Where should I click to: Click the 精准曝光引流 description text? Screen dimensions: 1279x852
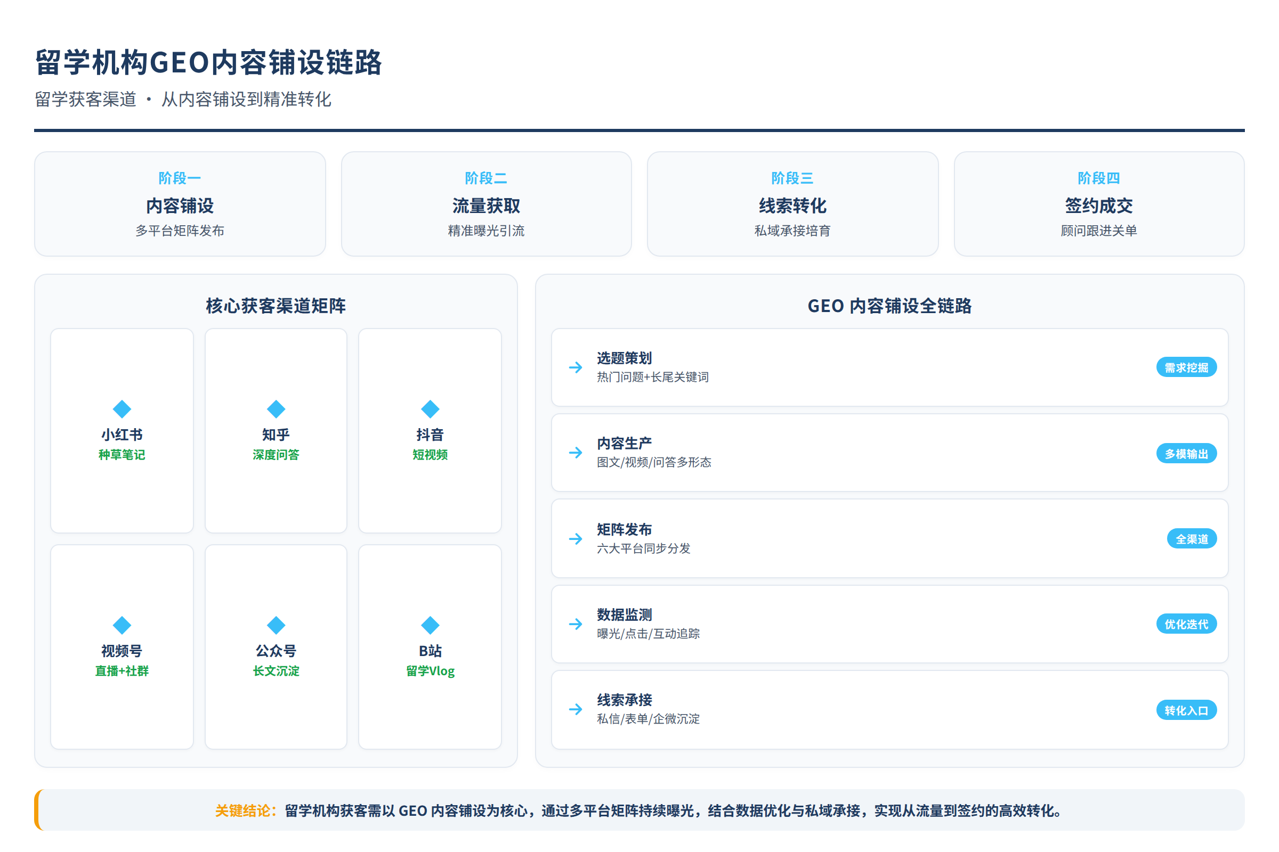point(486,231)
